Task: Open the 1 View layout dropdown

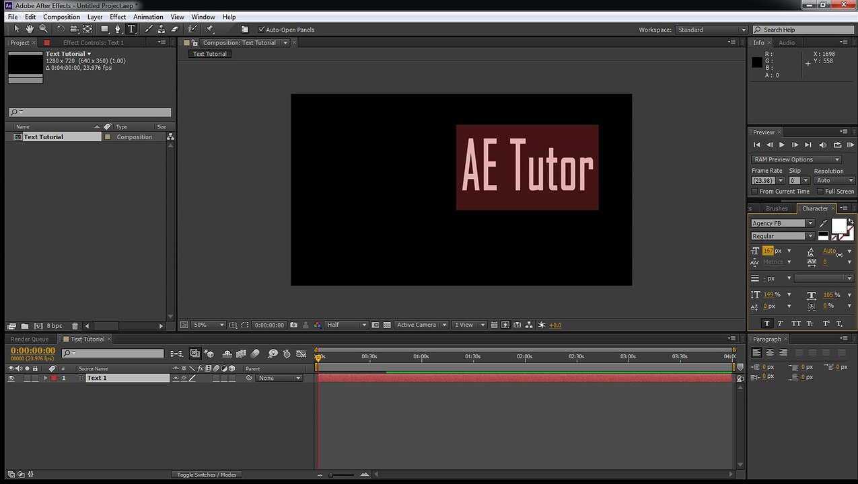Action: click(x=469, y=325)
